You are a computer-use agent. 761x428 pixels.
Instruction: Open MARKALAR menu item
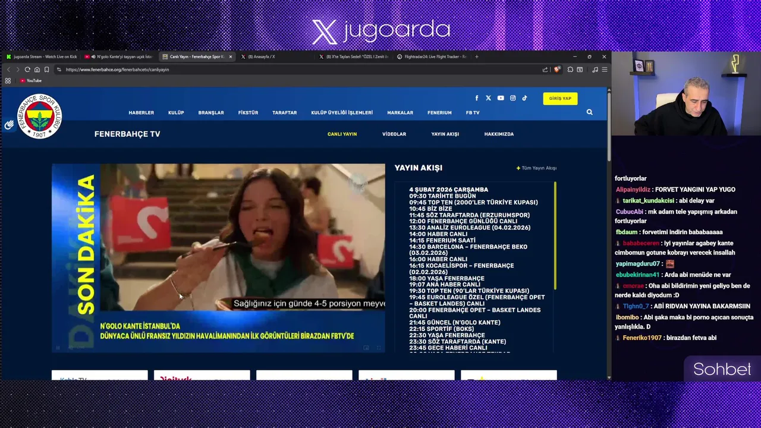pos(400,112)
